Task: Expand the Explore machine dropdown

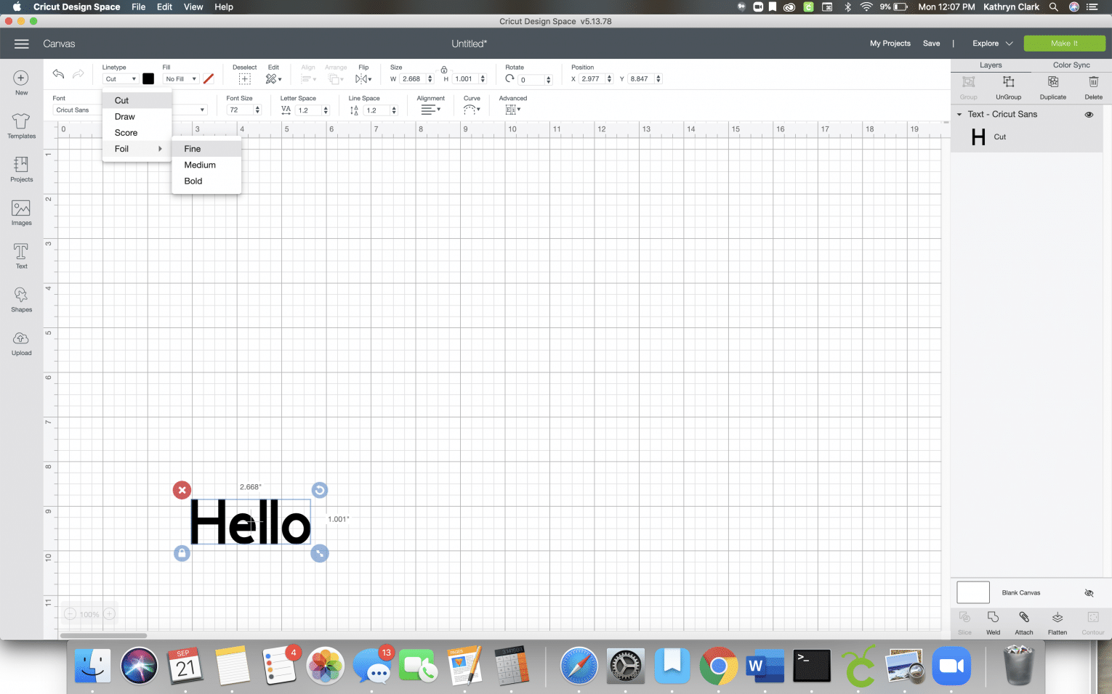Action: pyautogui.click(x=992, y=44)
